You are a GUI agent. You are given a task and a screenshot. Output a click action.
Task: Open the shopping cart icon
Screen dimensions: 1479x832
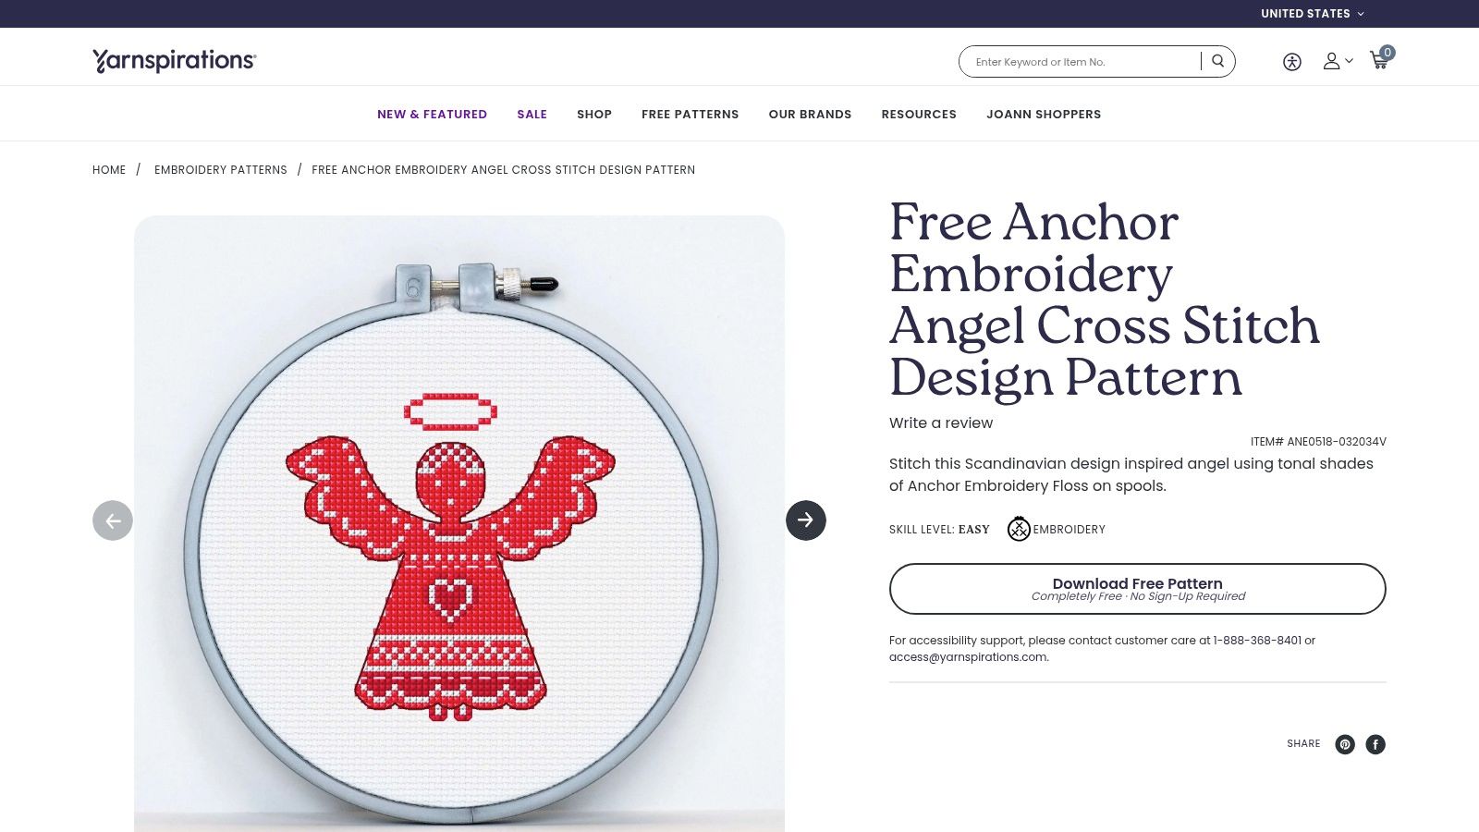tap(1381, 59)
